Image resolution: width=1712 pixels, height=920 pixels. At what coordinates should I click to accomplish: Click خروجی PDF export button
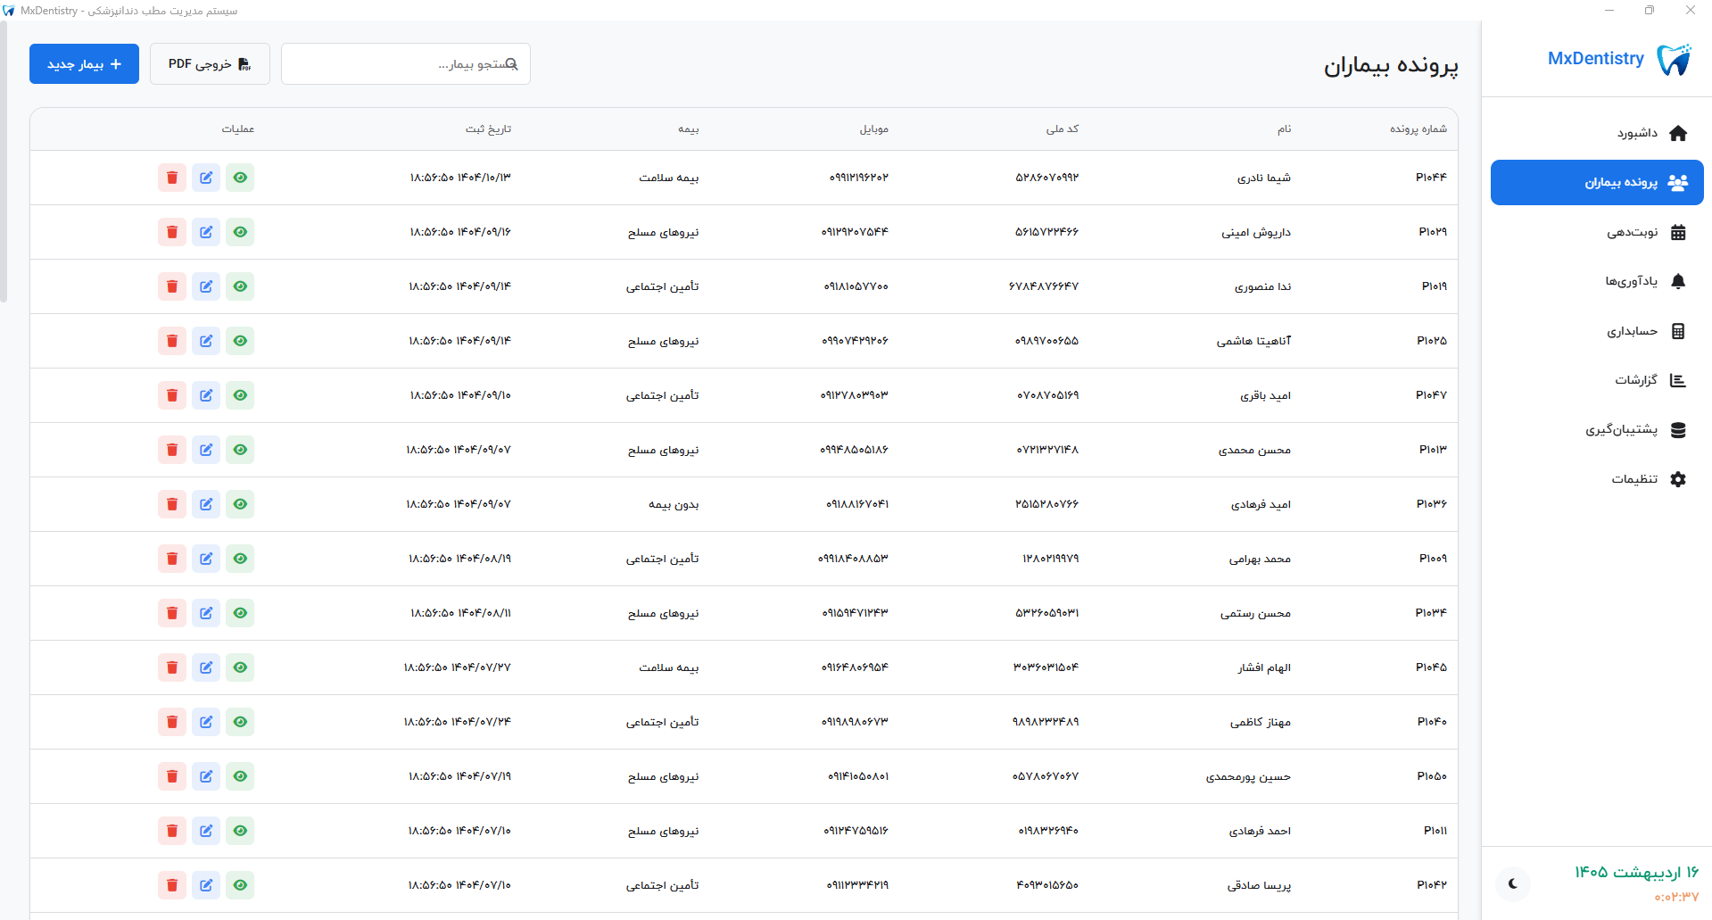tap(210, 64)
